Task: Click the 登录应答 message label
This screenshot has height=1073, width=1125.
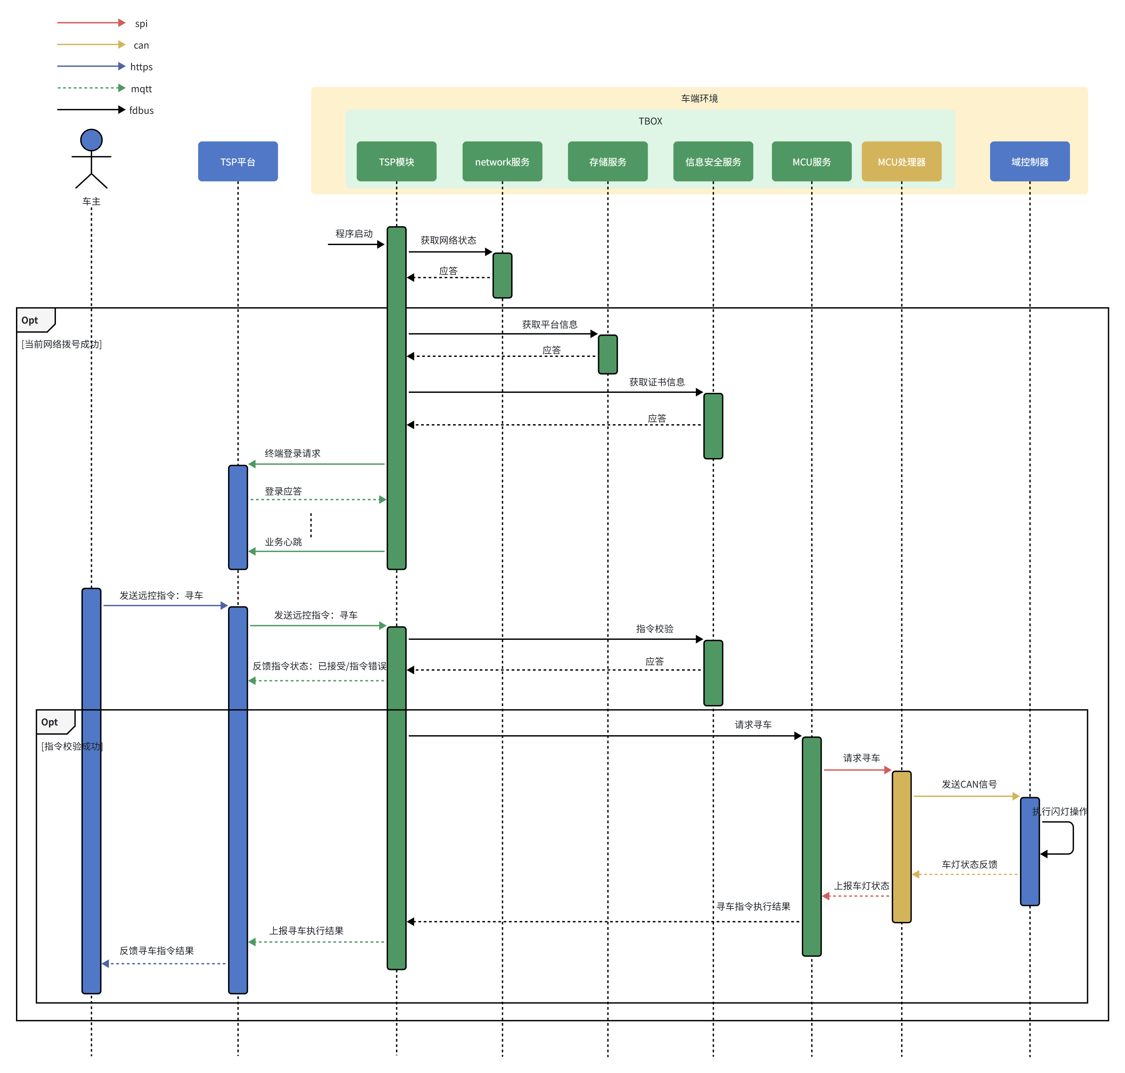Action: tap(283, 491)
